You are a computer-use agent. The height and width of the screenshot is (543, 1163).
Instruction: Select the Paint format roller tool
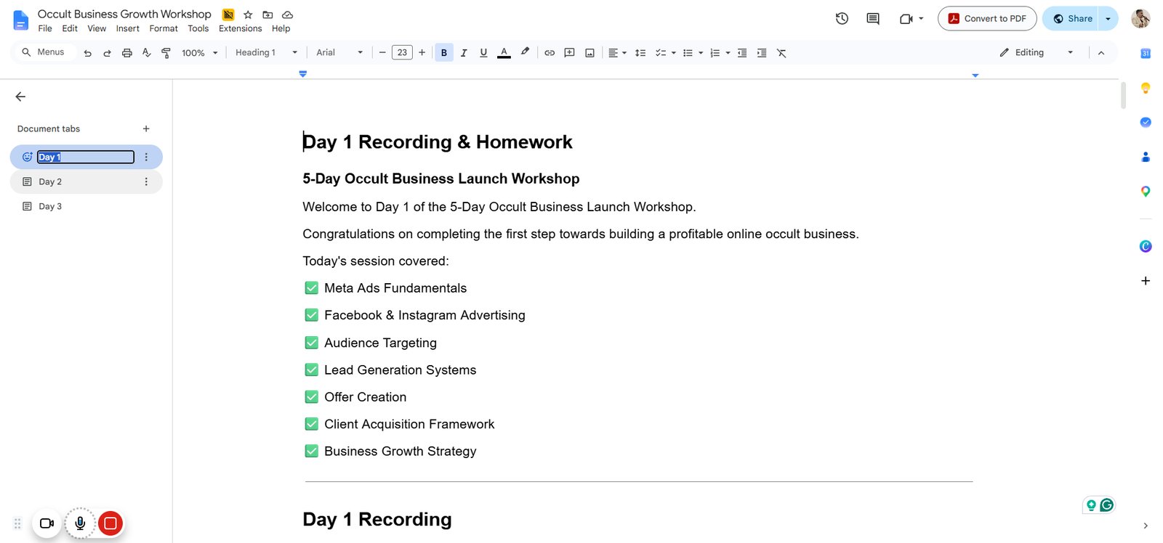coord(166,53)
